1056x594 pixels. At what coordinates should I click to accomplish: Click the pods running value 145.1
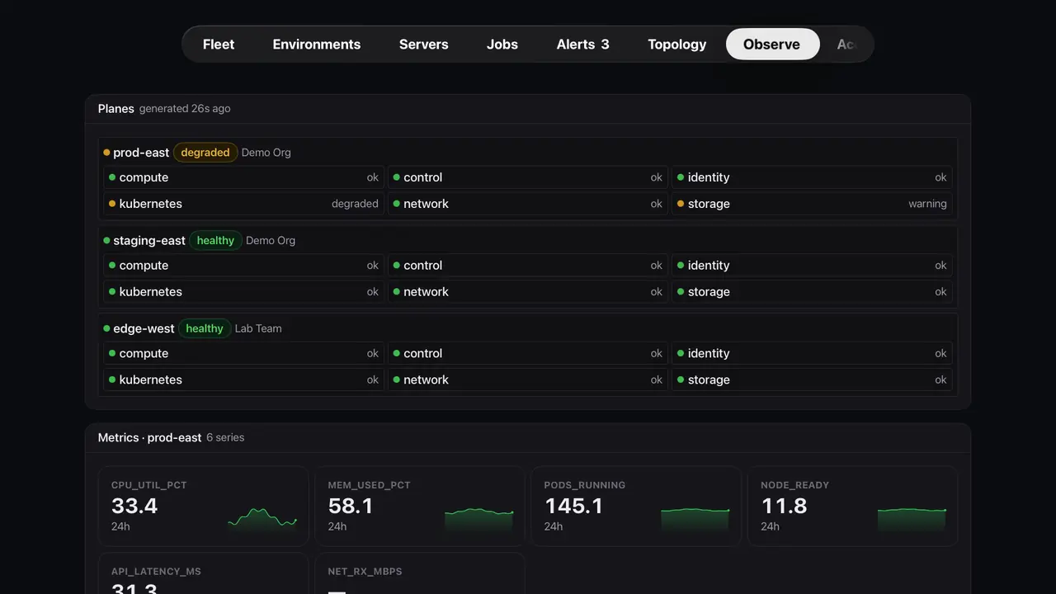click(x=573, y=506)
